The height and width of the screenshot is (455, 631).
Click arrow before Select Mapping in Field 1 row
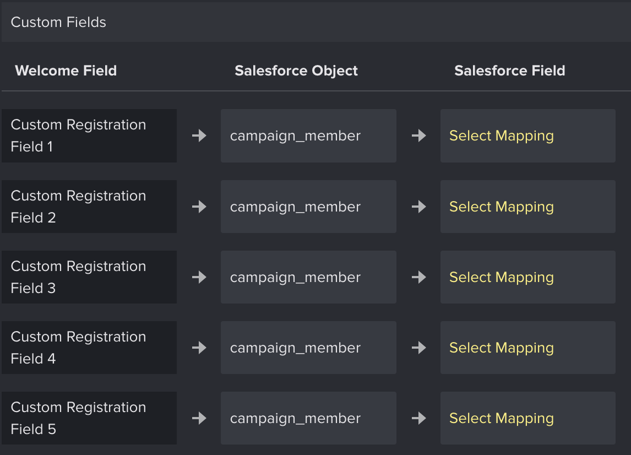click(419, 136)
